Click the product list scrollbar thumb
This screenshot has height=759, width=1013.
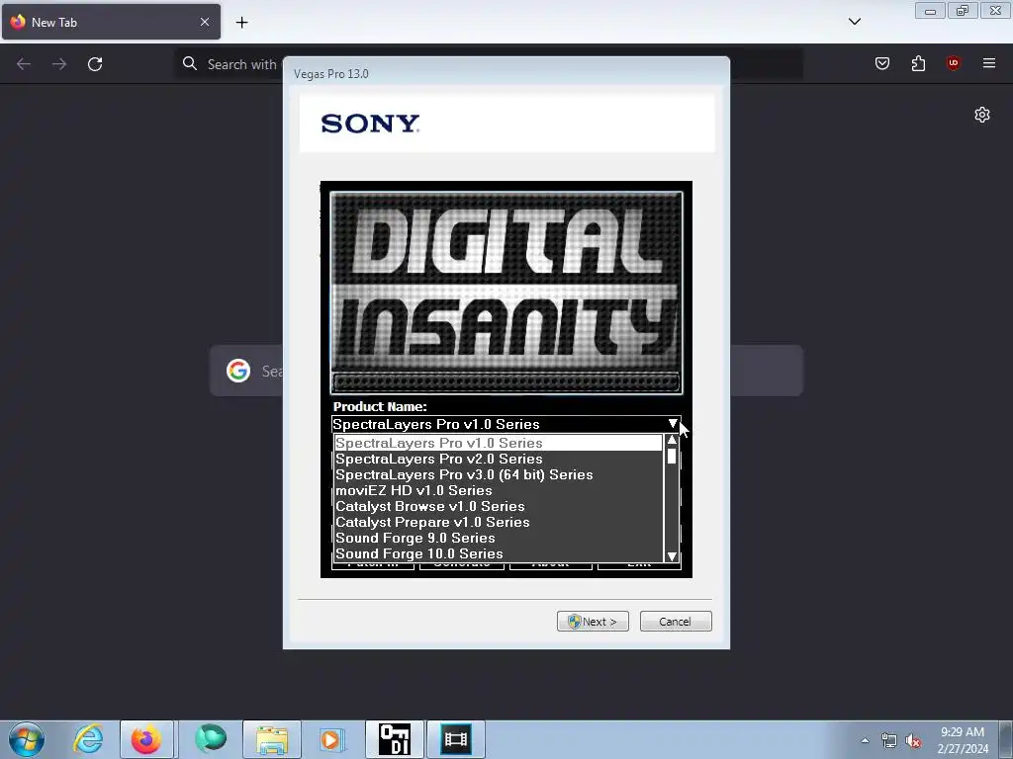tap(672, 457)
